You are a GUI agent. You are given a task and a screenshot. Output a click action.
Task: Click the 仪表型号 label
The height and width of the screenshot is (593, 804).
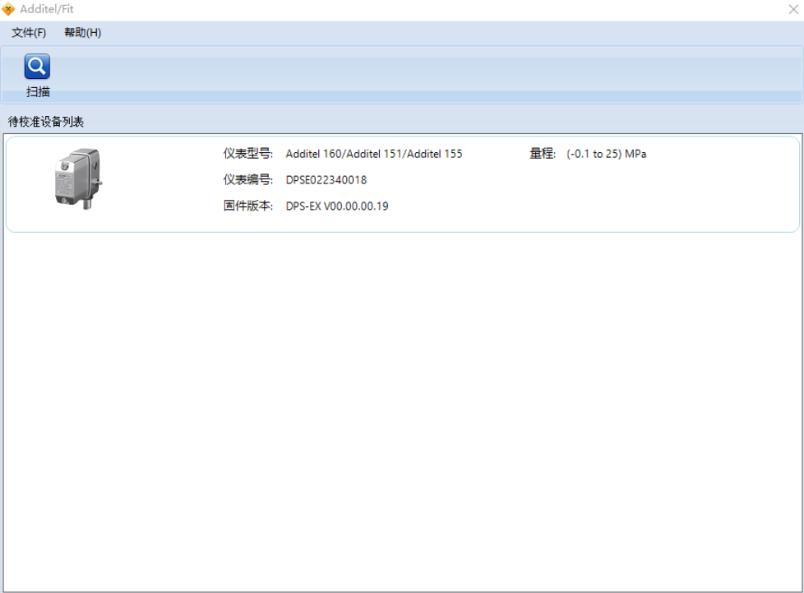coord(247,154)
